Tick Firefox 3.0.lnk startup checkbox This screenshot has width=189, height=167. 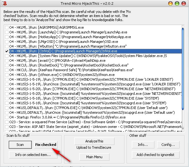[x=7, y=117]
